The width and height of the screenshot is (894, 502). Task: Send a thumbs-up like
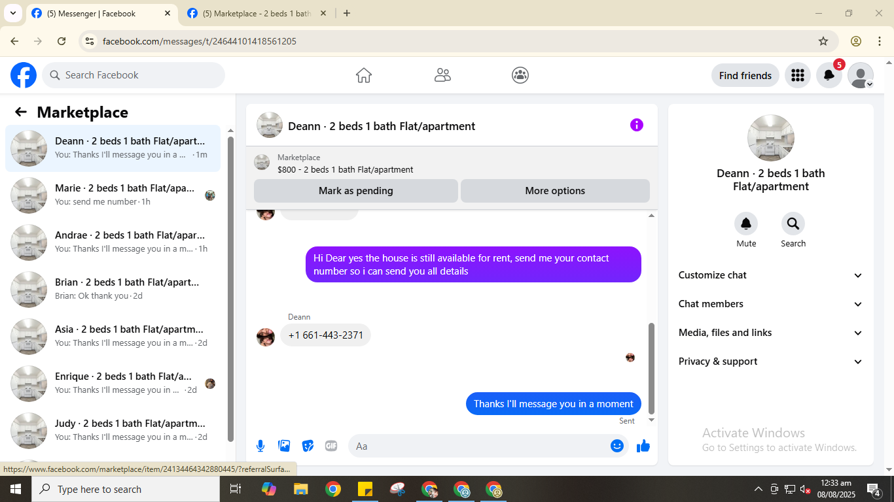(x=643, y=446)
